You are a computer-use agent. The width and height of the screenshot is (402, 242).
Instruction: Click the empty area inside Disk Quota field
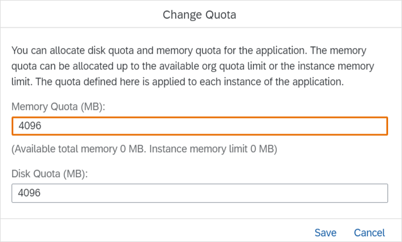(232, 193)
